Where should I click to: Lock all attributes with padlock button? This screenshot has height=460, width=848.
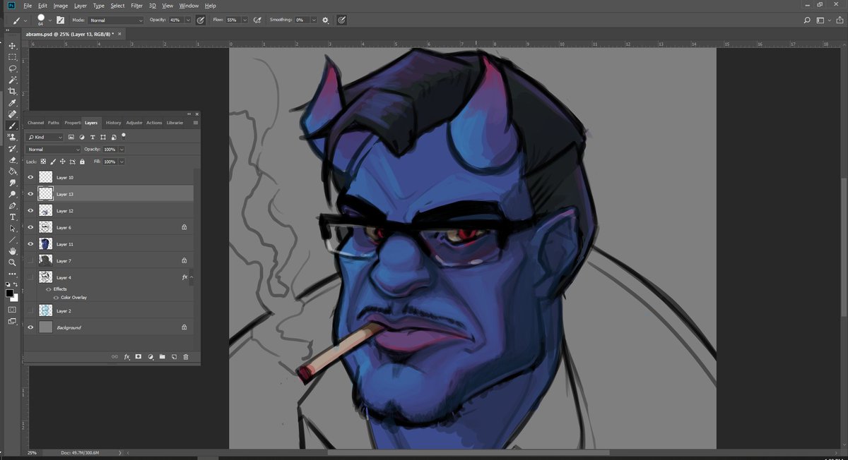tap(83, 162)
